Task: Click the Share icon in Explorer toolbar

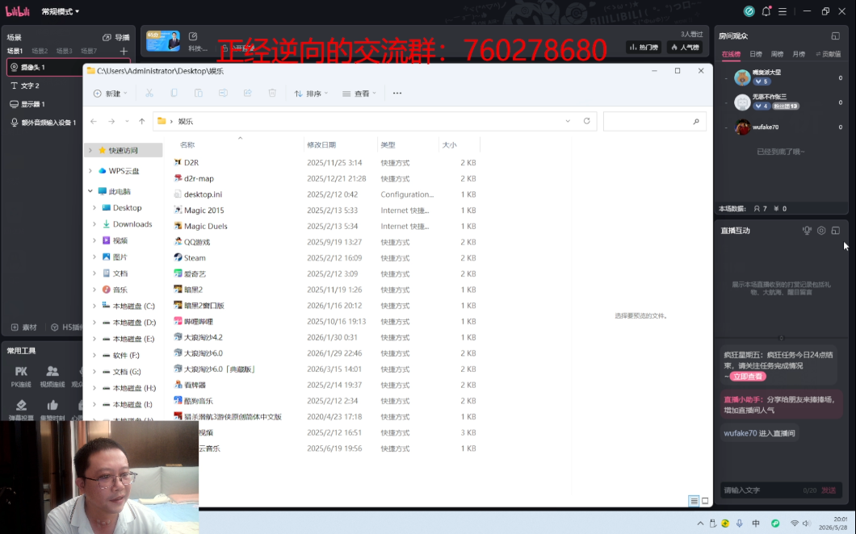Action: pyautogui.click(x=247, y=94)
